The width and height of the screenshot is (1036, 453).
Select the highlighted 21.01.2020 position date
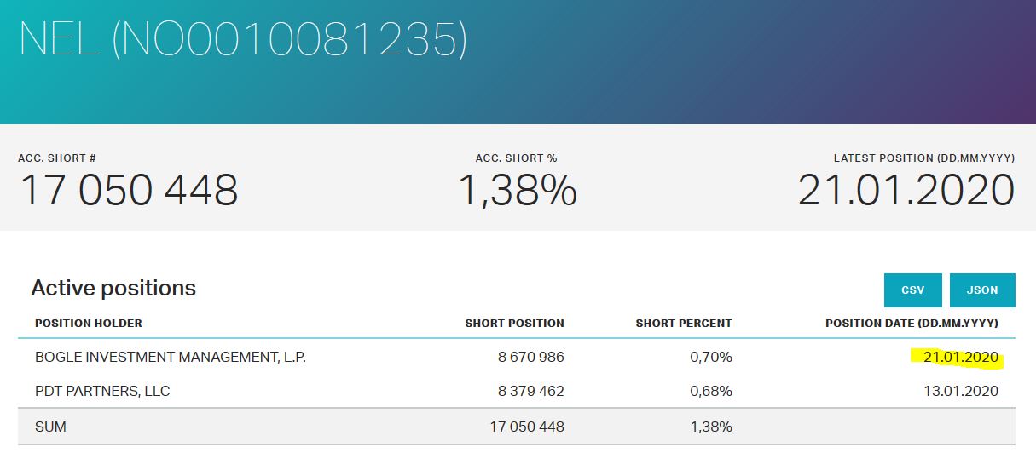[960, 358]
